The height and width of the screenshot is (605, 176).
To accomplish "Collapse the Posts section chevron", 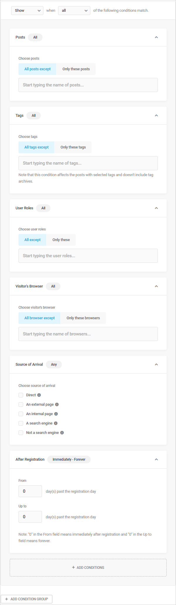I will tap(156, 37).
